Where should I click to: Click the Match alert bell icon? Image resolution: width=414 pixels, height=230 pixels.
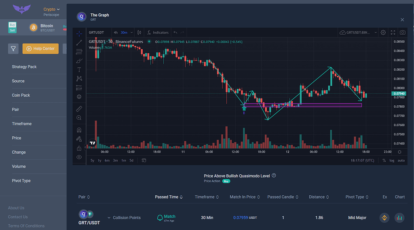(160, 217)
